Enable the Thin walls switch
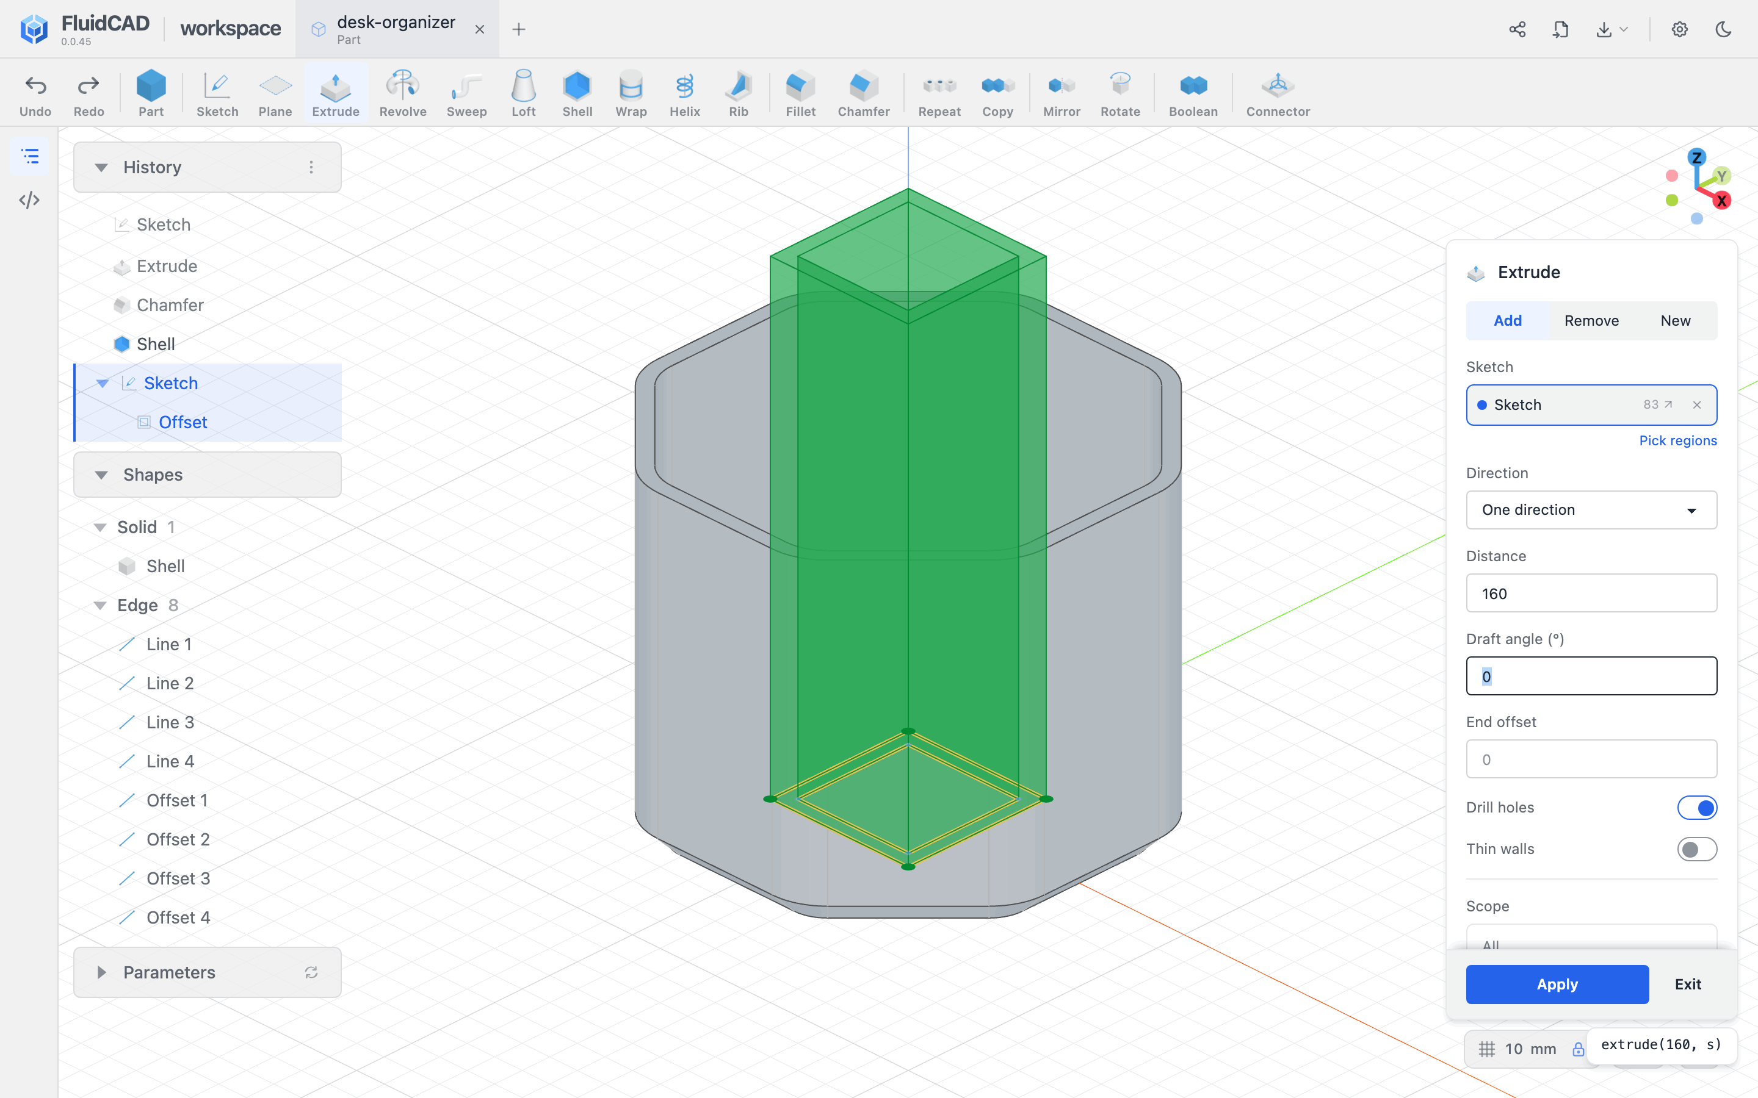 1697,849
